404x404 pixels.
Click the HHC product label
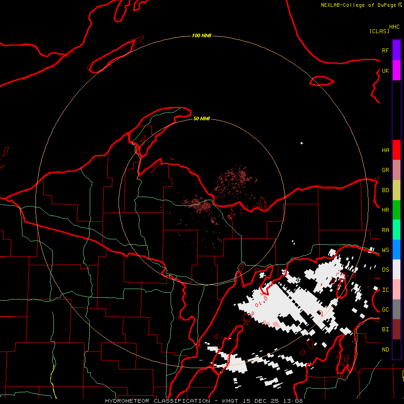coord(395,27)
